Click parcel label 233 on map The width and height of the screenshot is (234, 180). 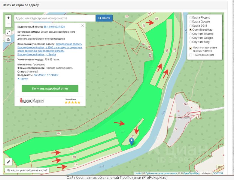pyautogui.click(x=74, y=157)
